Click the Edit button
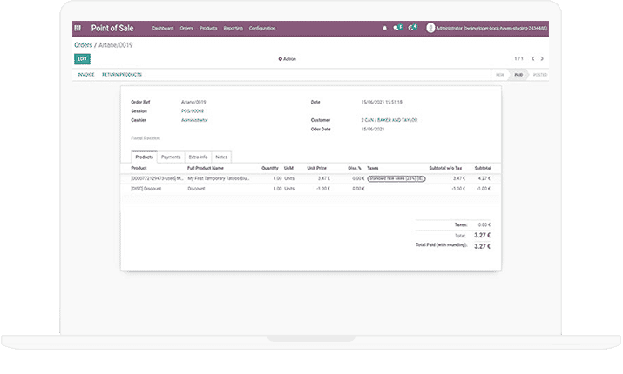 (82, 59)
